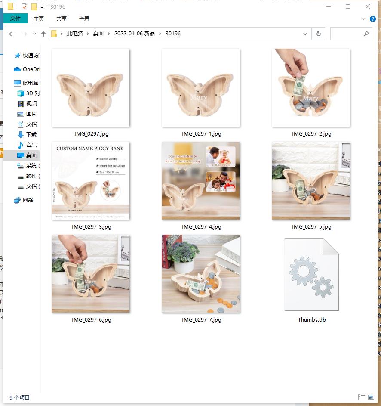Expand the ribbon with the chevron
This screenshot has width=381, height=406.
point(364,19)
